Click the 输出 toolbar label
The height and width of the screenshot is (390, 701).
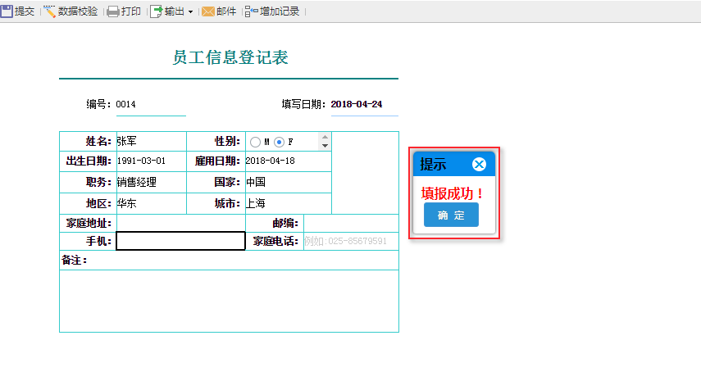[175, 11]
